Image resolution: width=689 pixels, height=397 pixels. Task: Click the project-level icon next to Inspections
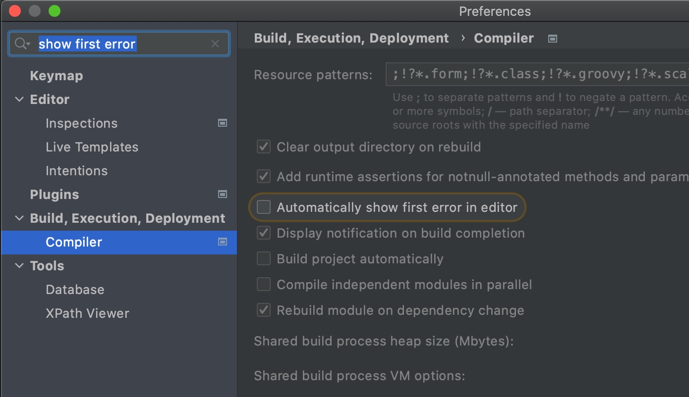pos(223,123)
